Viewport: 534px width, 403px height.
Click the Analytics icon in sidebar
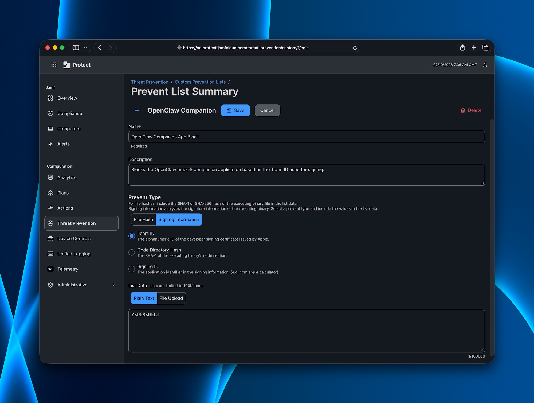50,177
